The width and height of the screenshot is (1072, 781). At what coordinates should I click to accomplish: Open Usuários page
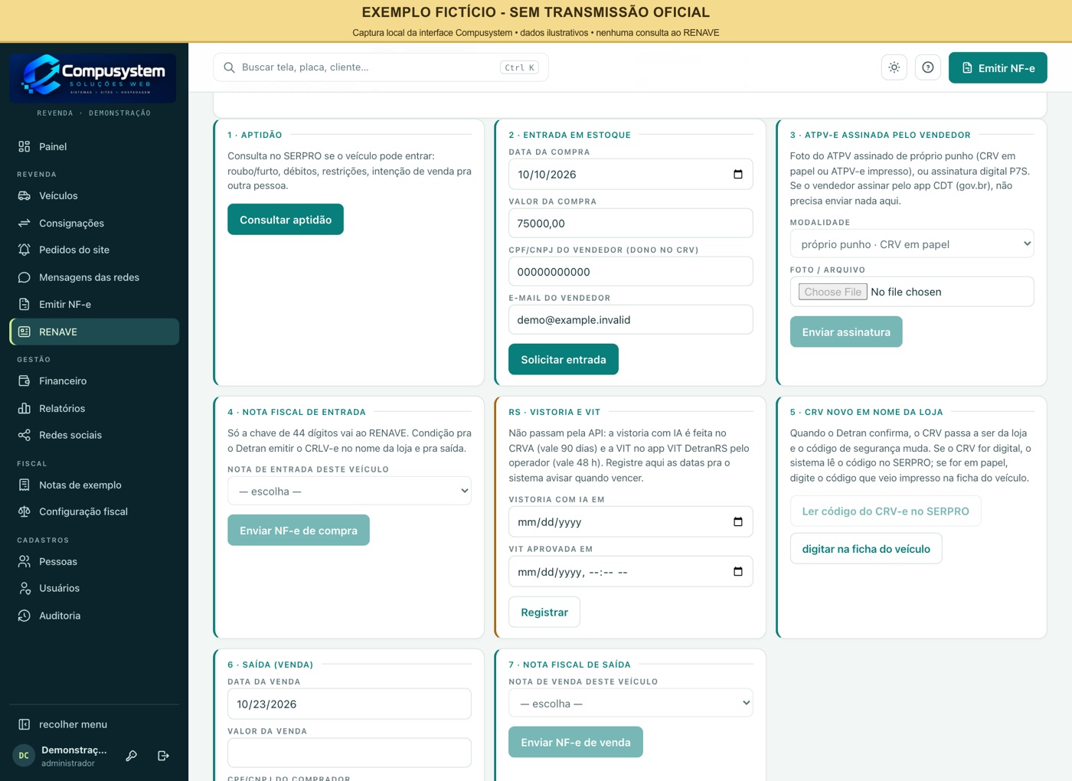[94, 588]
